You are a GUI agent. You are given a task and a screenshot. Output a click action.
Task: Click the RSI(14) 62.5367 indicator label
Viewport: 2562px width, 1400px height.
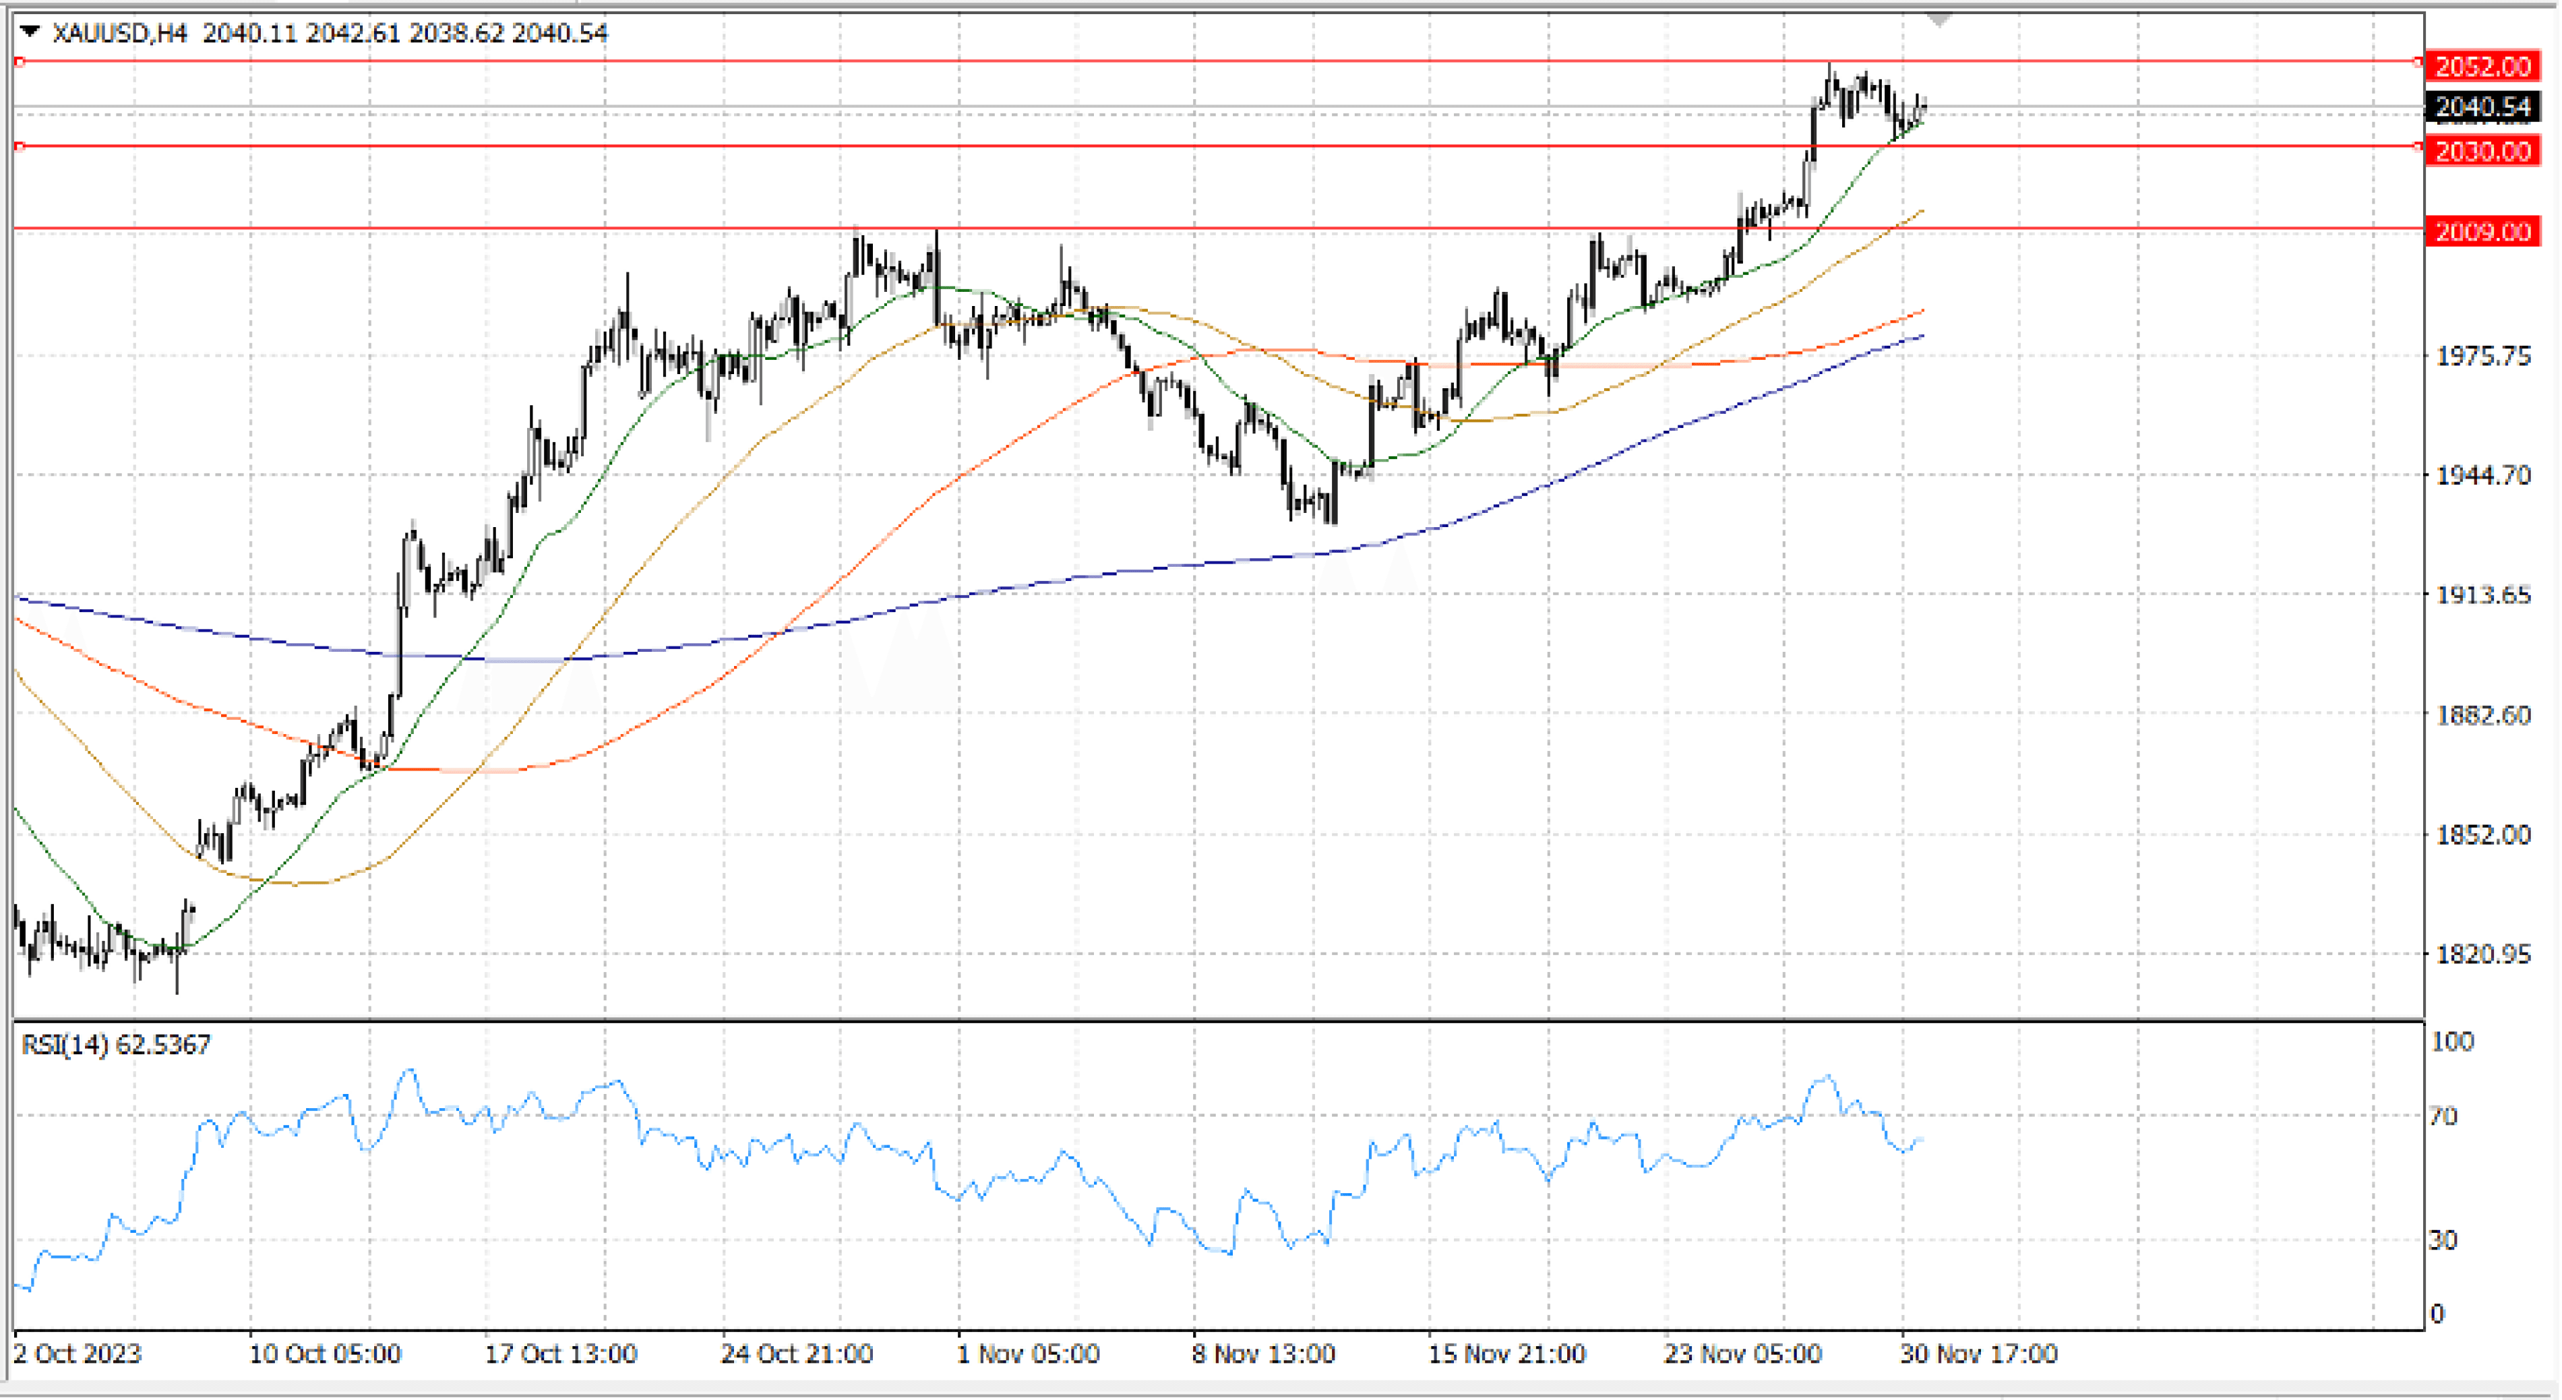117,1045
